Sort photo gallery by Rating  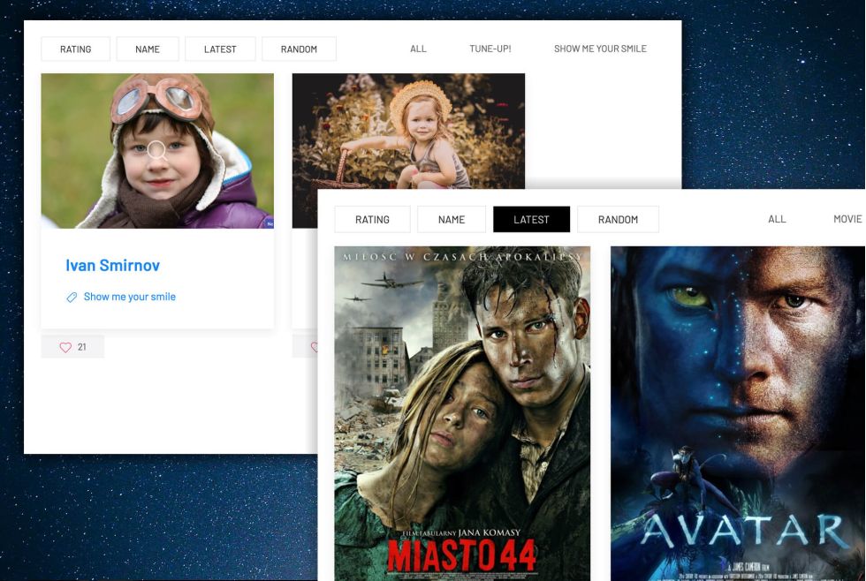pos(75,49)
